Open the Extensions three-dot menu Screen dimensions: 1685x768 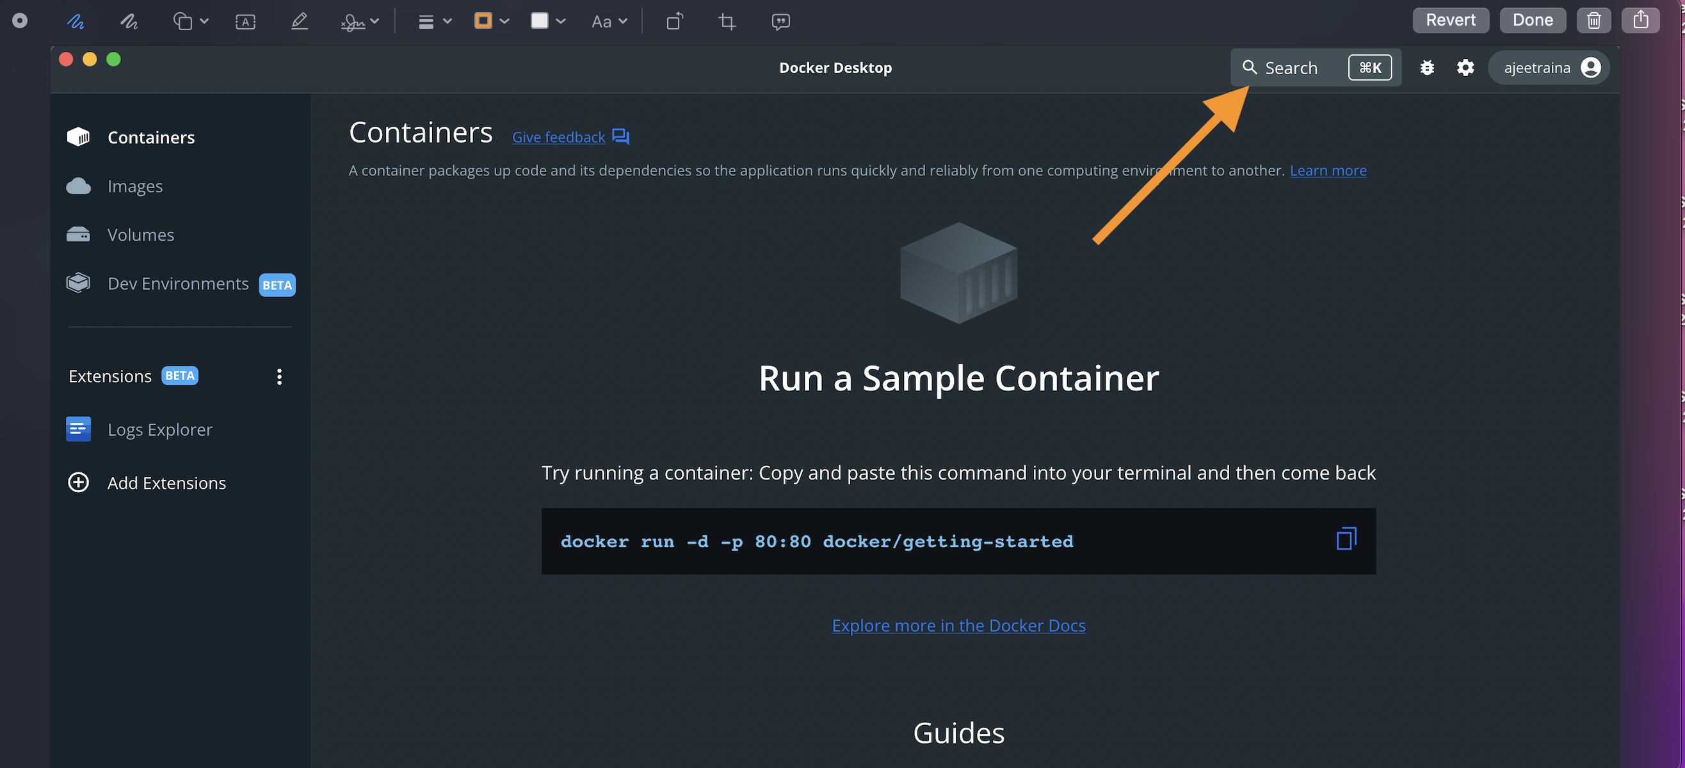point(279,376)
